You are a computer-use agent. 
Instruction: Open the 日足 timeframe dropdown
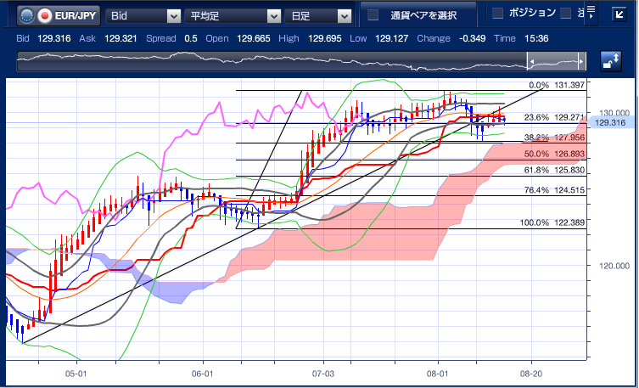318,16
